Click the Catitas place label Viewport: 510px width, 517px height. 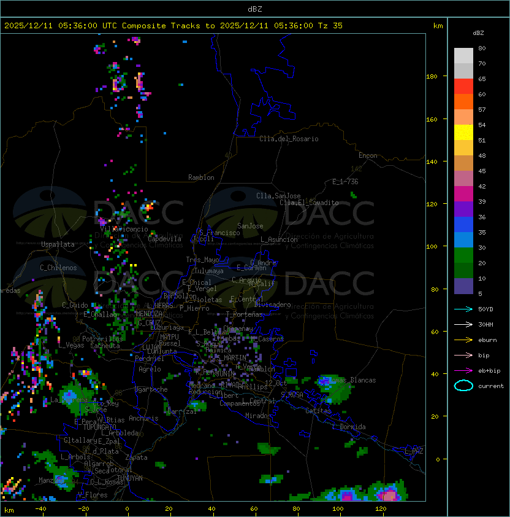tap(318, 411)
